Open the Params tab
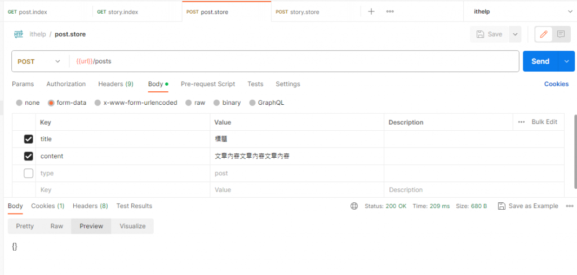Screen dimensions: 577x275 click(23, 84)
